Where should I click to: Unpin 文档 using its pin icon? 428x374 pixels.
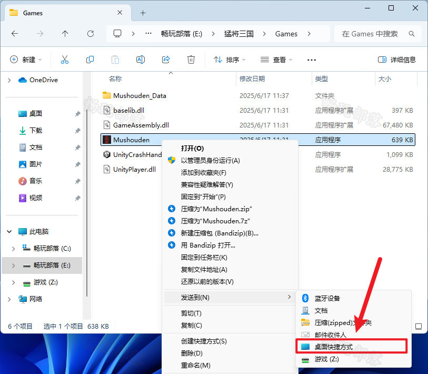pos(78,147)
